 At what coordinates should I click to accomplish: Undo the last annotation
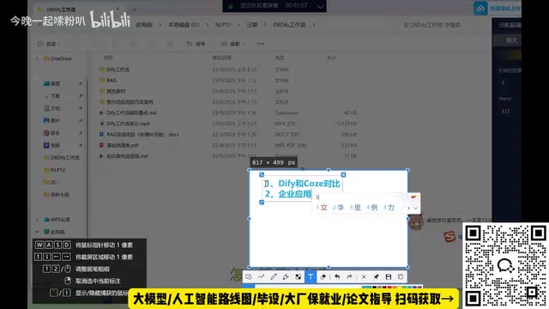tap(337, 276)
